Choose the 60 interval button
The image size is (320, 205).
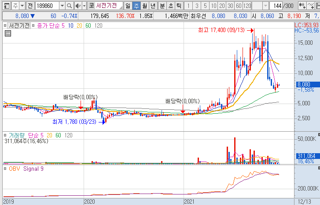pos(239,6)
